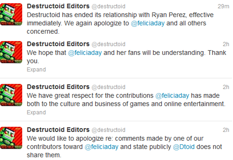
Task: Open @feliciaday mention in the apology tweet
Action: (102, 147)
